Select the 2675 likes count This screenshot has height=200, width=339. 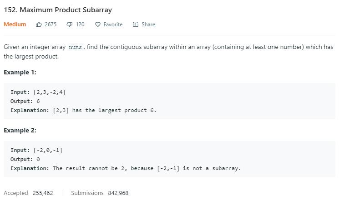51,24
